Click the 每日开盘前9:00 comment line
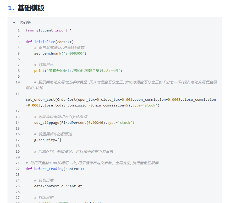Viewport: 231px width, 203px height. 92,163
